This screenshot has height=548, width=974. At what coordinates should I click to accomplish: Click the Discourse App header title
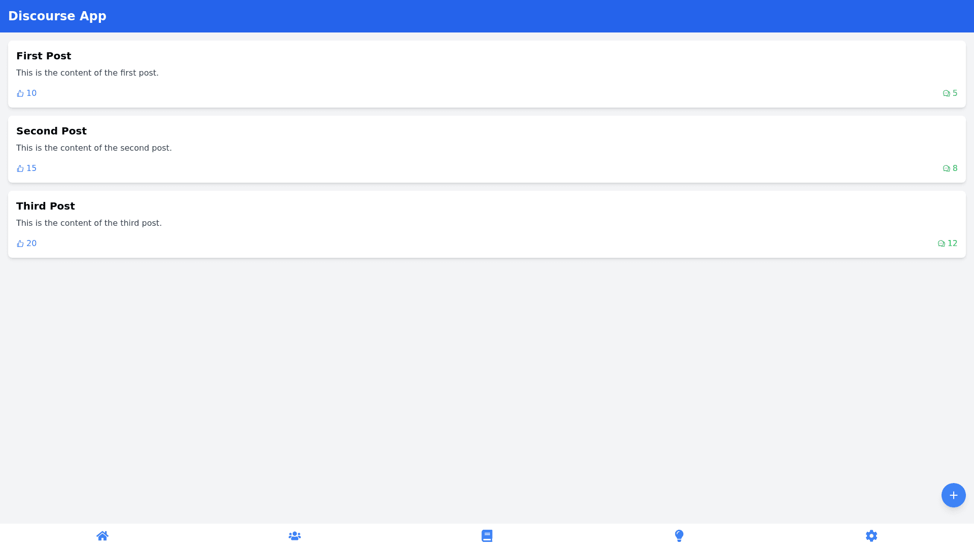pos(57,16)
